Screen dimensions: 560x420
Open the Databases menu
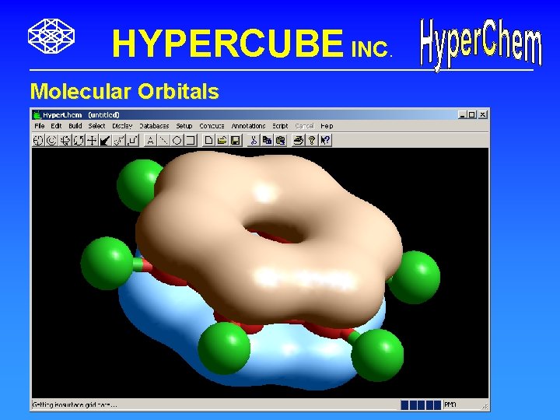click(154, 126)
